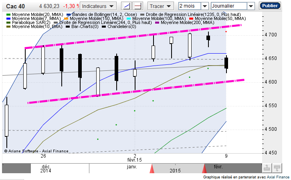
Task: Click the Droite de Regression Linéaire(1235, 0, Plus haut) legend label
Action: (x=193, y=14)
